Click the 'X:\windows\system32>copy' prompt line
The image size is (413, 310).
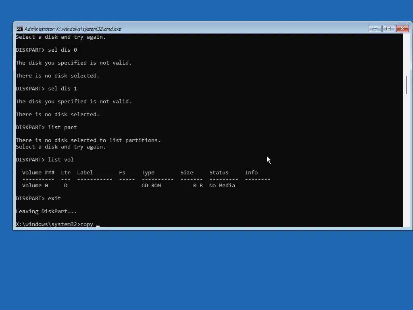coord(54,224)
